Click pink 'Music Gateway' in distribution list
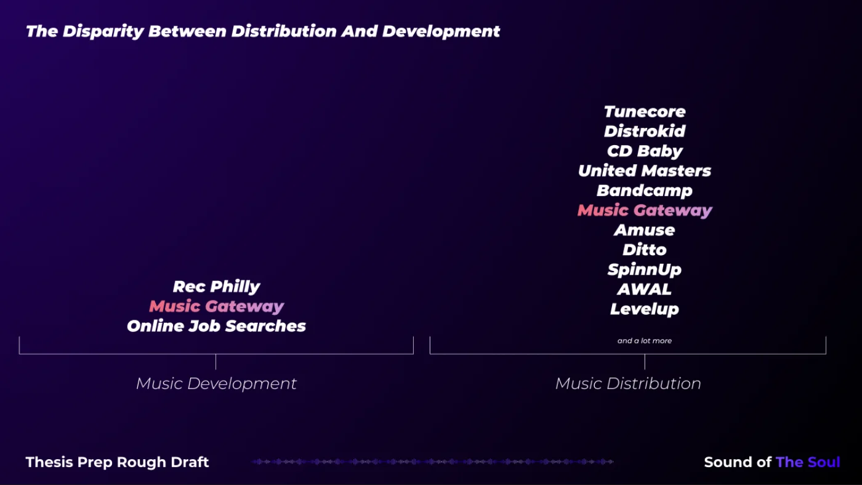Image resolution: width=862 pixels, height=485 pixels. tap(645, 210)
